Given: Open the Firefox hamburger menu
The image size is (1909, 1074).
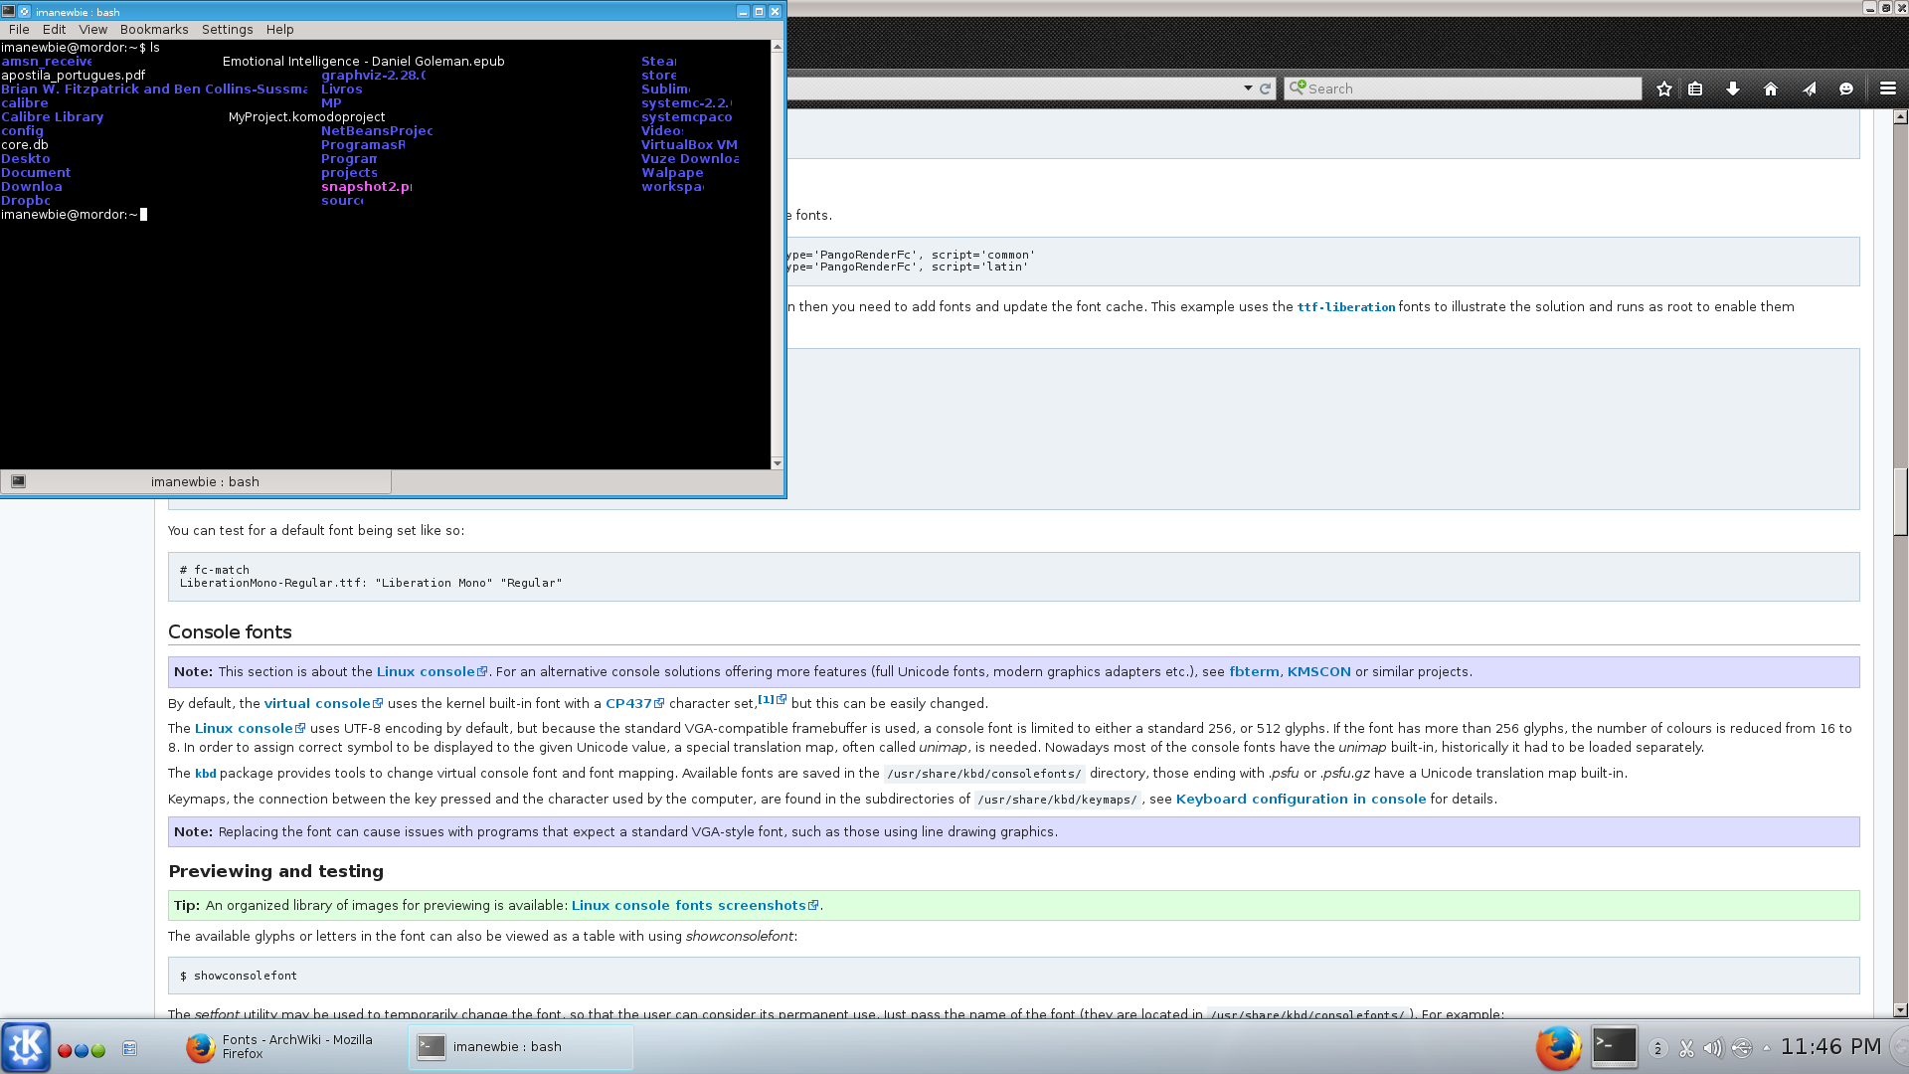Looking at the screenshot, I should click(x=1888, y=89).
